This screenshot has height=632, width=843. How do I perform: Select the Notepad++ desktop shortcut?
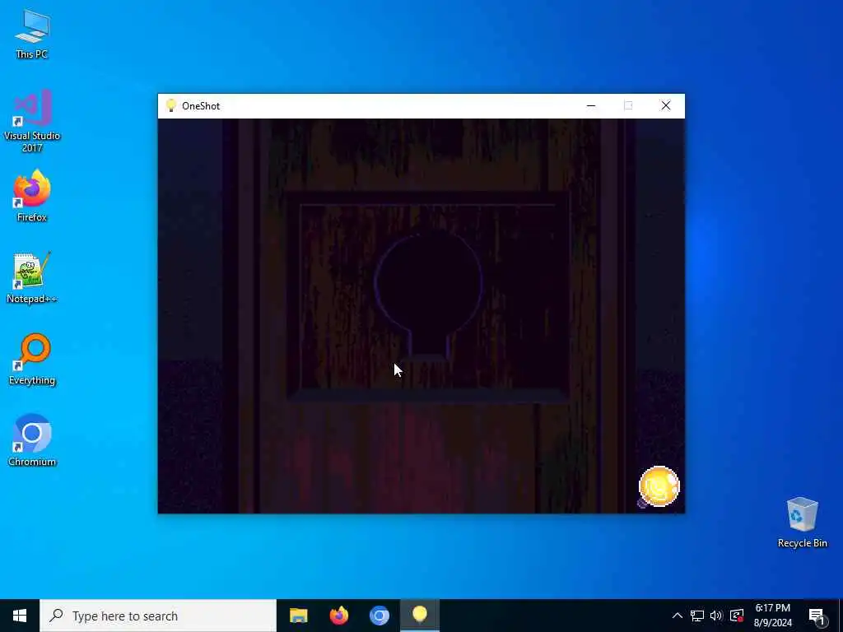pyautogui.click(x=32, y=278)
